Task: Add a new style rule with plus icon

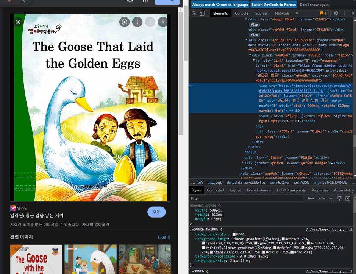Action: click(331, 198)
